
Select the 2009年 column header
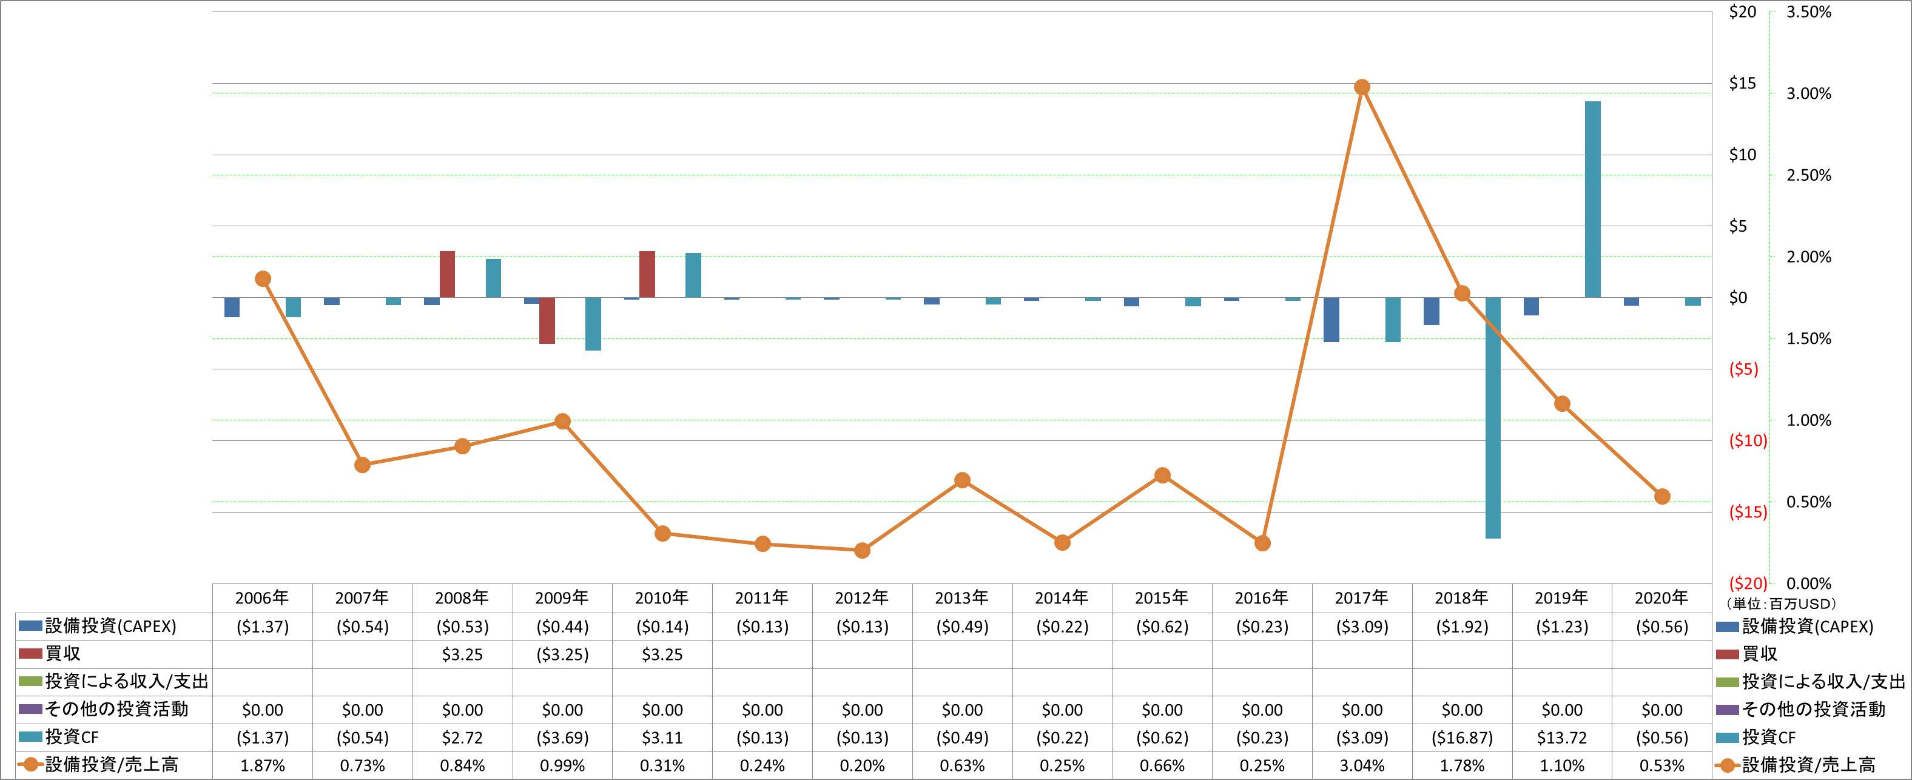(x=562, y=597)
